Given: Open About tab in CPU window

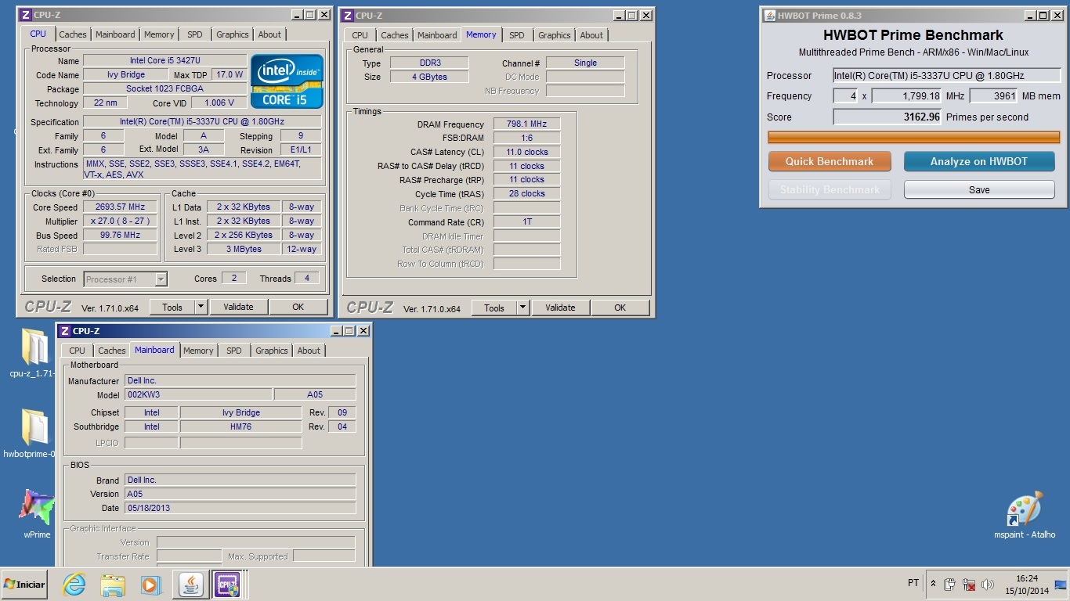Looking at the screenshot, I should pyautogui.click(x=269, y=34).
